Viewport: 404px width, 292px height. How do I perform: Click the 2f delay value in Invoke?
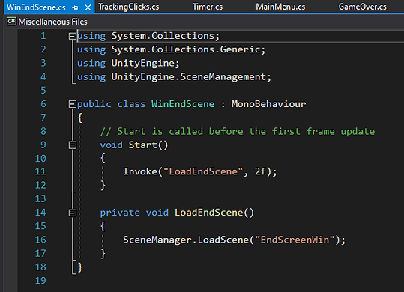(260, 171)
